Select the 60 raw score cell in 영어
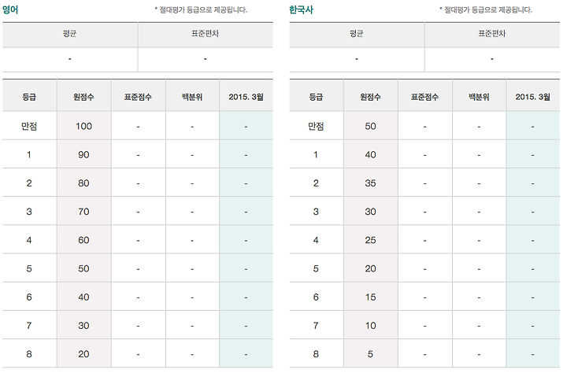Screen dimensions: 567x373 [x=83, y=240]
